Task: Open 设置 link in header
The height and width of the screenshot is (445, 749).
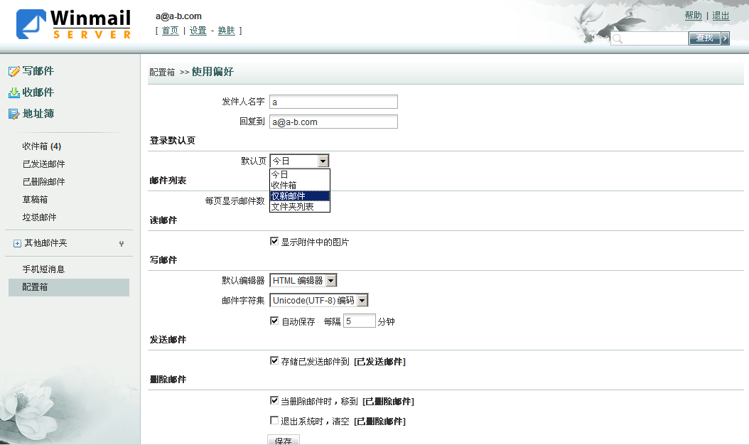Action: click(x=198, y=31)
